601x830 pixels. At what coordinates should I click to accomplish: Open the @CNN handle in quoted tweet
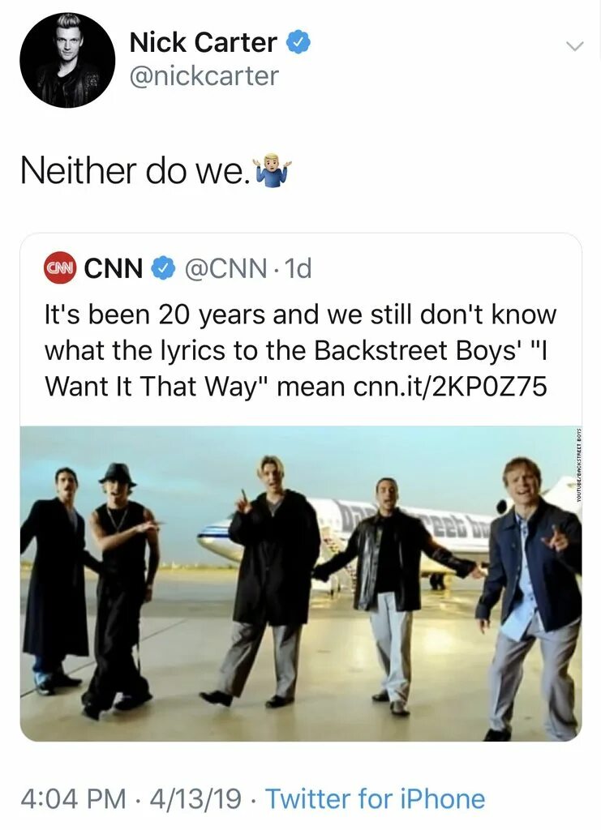[225, 268]
